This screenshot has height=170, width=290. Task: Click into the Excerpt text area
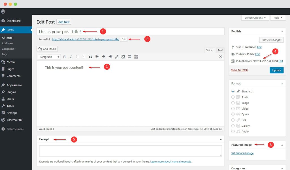(130, 151)
